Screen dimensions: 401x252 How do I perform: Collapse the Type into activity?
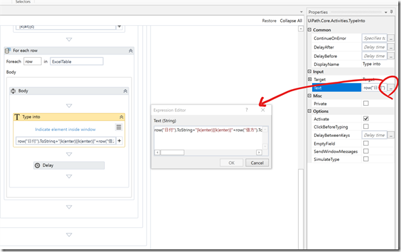pyautogui.click(x=121, y=117)
